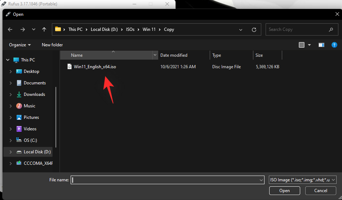342x200 pixels.
Task: Click the Cancel button
Action: click(x=320, y=191)
